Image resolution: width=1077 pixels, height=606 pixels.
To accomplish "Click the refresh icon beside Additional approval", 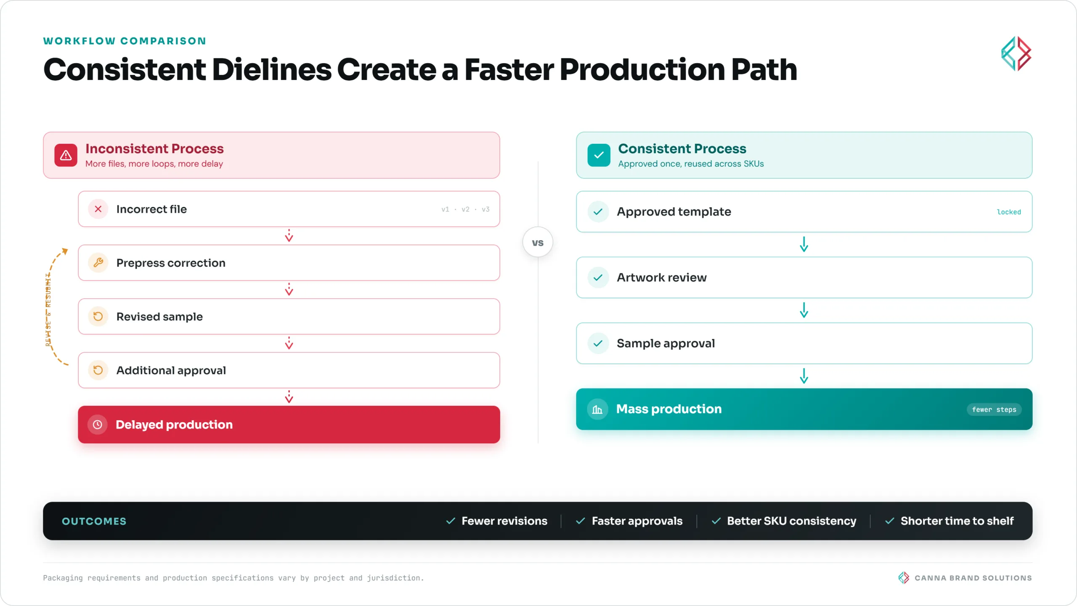I will coord(98,370).
